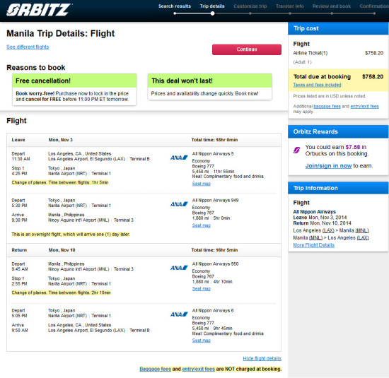Click the Return Mon, Nov 10 header
389x378 pixels.
[144, 250]
